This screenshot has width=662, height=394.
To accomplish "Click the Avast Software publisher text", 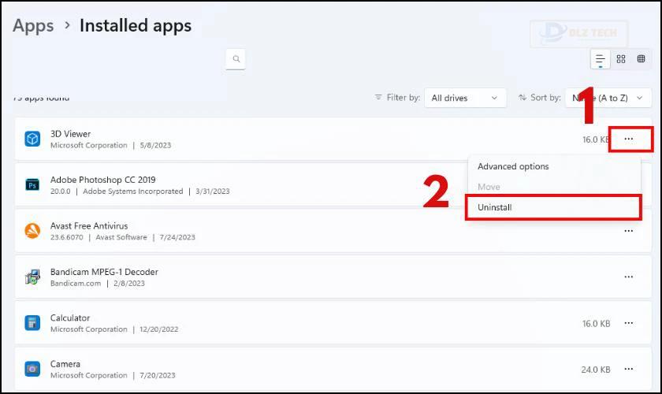I will click(121, 237).
